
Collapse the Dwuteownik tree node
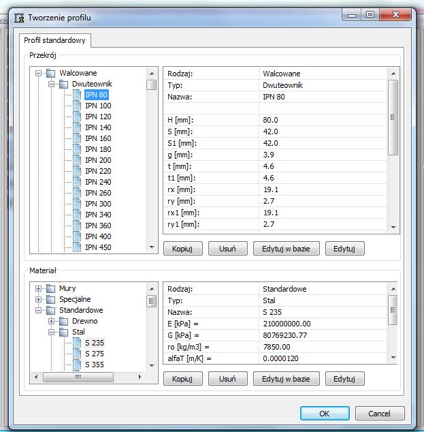tap(51, 84)
